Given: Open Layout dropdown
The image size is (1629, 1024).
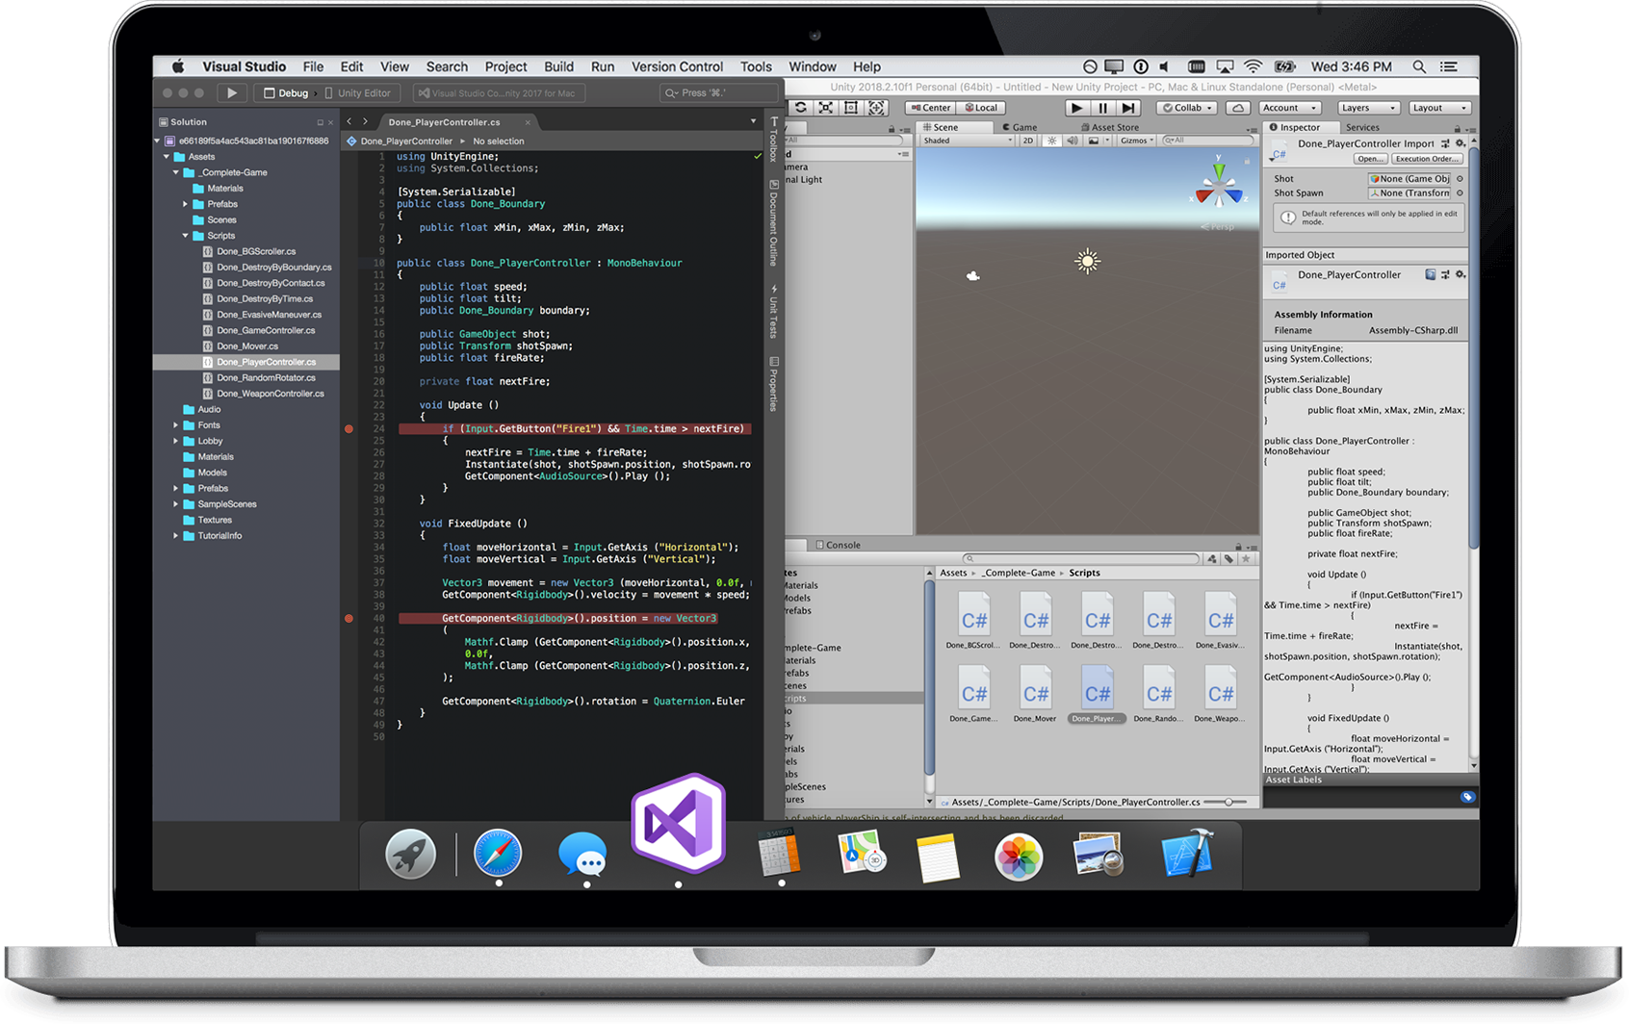Looking at the screenshot, I should [x=1438, y=108].
